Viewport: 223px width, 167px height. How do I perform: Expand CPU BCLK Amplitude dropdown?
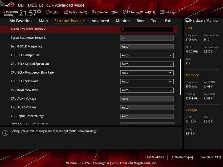147,55
